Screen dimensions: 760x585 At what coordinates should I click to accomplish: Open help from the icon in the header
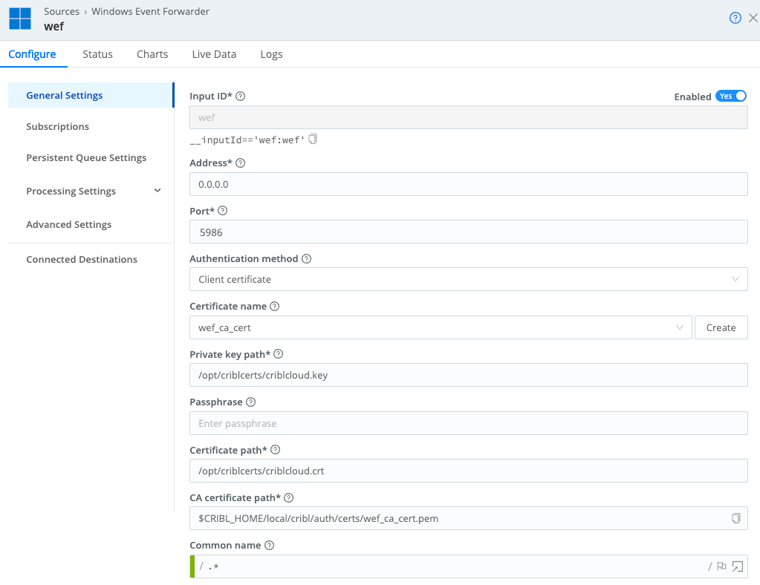735,18
